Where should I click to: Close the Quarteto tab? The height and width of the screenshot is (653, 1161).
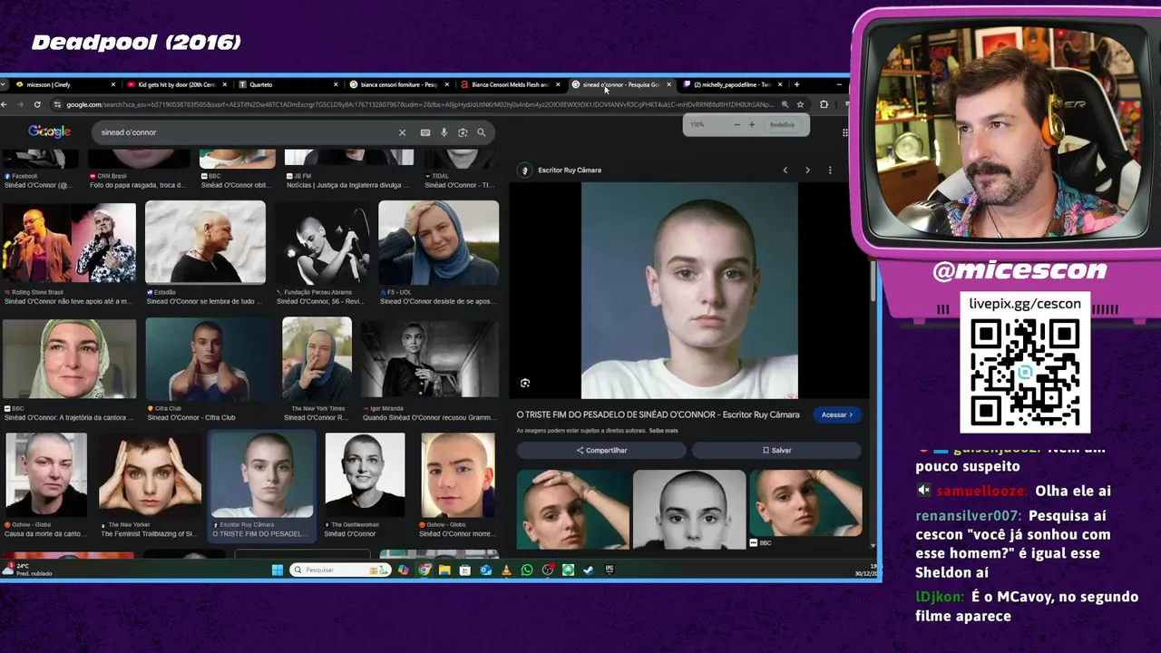336,84
